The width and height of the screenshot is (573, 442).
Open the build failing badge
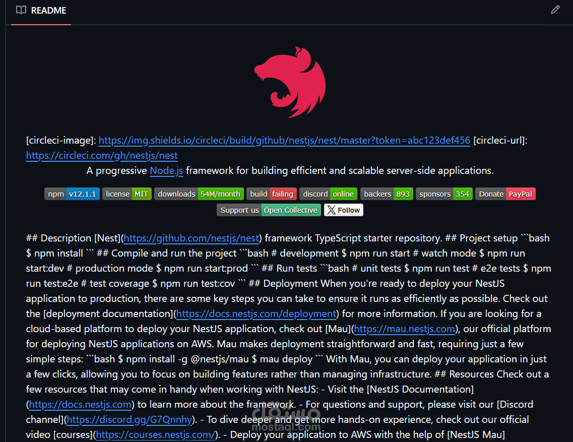[272, 194]
